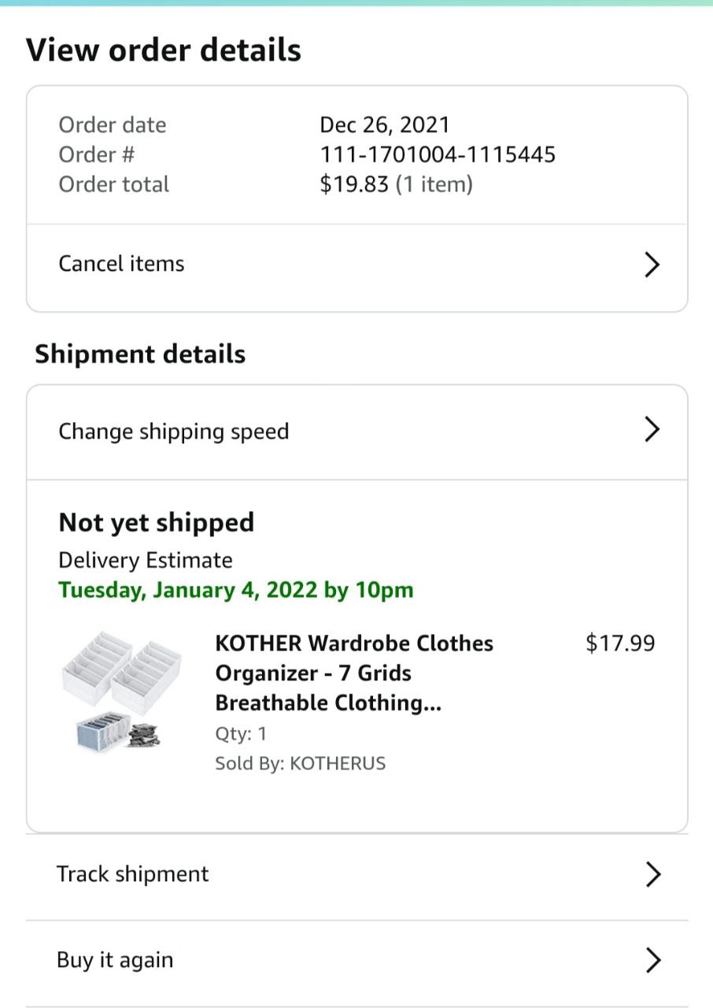Click the Dec 26, 2021 order date

point(384,124)
